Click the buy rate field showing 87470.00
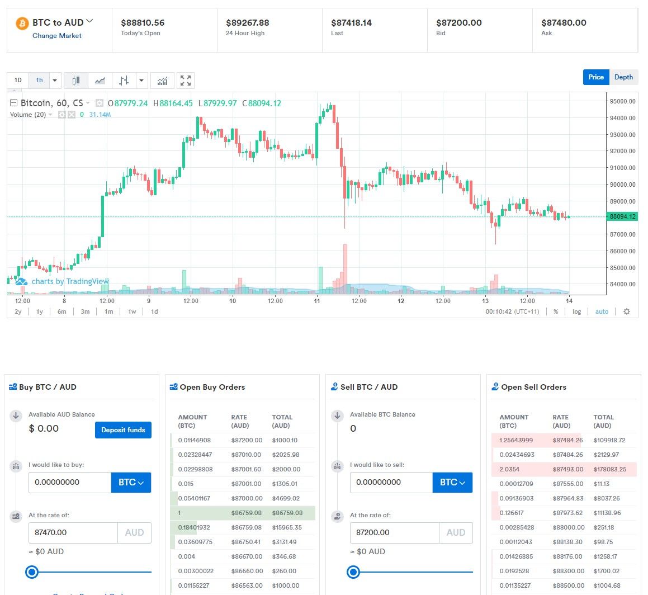This screenshot has height=595, width=648. coord(73,533)
